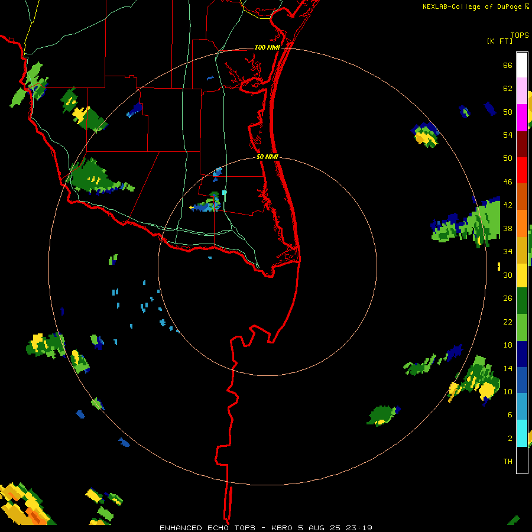Click the "38" legend value
This screenshot has height=532, width=532.
coord(508,228)
